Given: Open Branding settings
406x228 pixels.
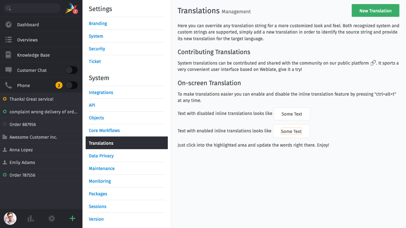Looking at the screenshot, I should [x=98, y=23].
